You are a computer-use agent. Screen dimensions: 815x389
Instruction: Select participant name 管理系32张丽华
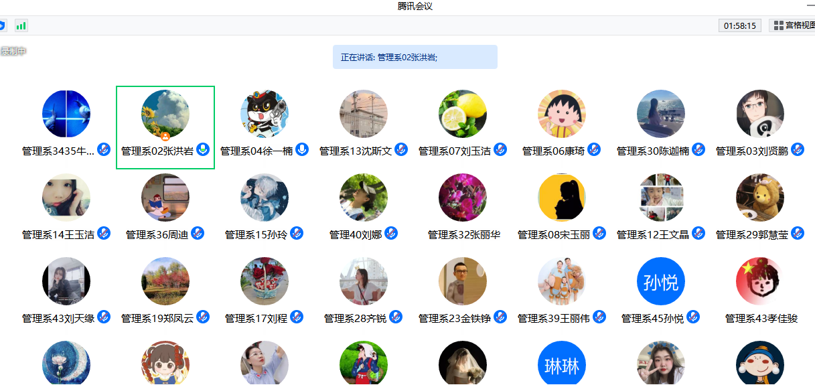click(464, 234)
